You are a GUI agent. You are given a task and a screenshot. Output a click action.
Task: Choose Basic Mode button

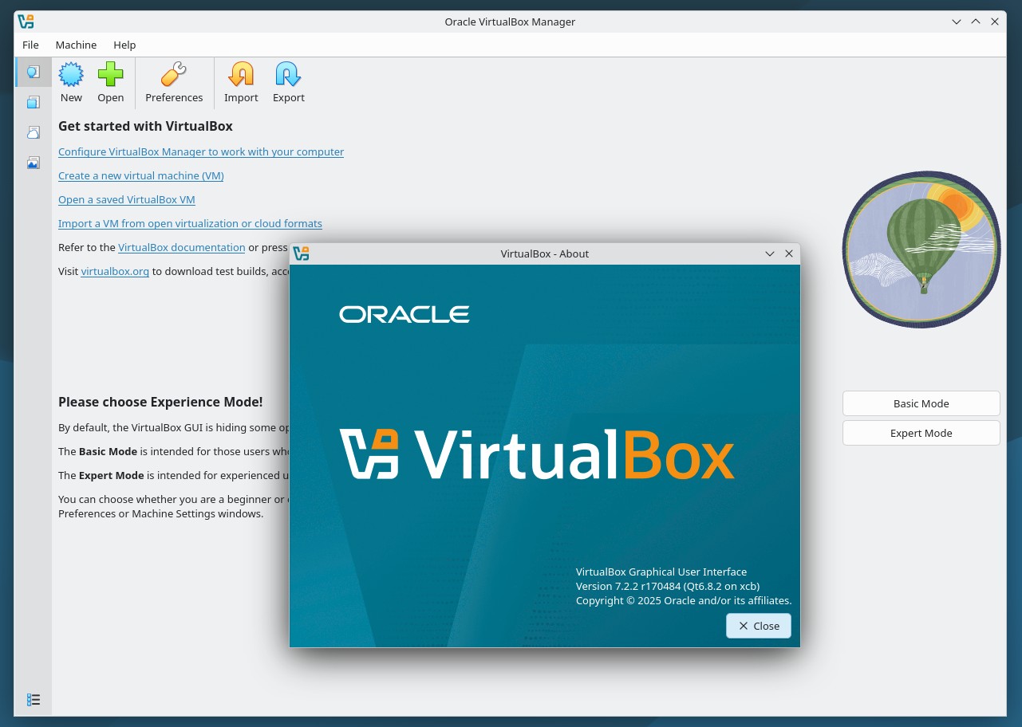(921, 403)
